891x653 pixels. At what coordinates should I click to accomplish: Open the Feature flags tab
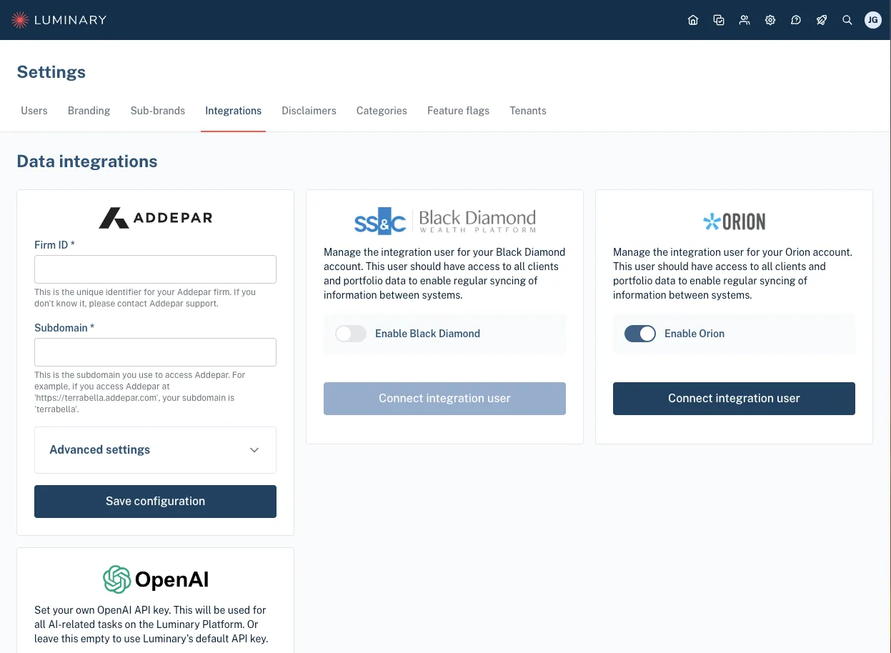coord(458,111)
